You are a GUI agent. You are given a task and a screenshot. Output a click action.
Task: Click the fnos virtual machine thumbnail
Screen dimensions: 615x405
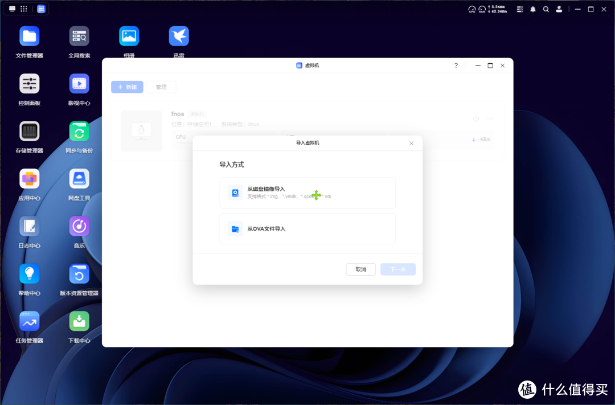(141, 131)
